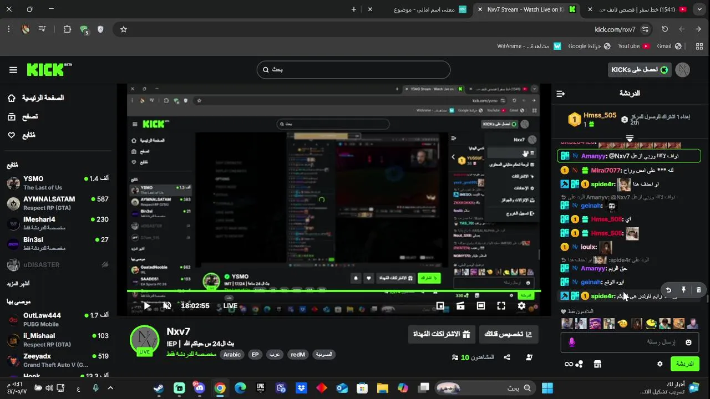The image size is (710, 399).
Task: Switch to the Nxv7 Stream browser tab
Action: pos(526,9)
